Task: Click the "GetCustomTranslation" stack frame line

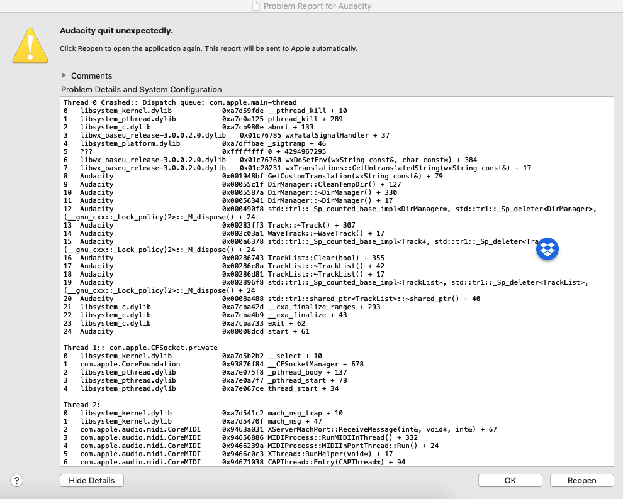Action: [x=253, y=176]
